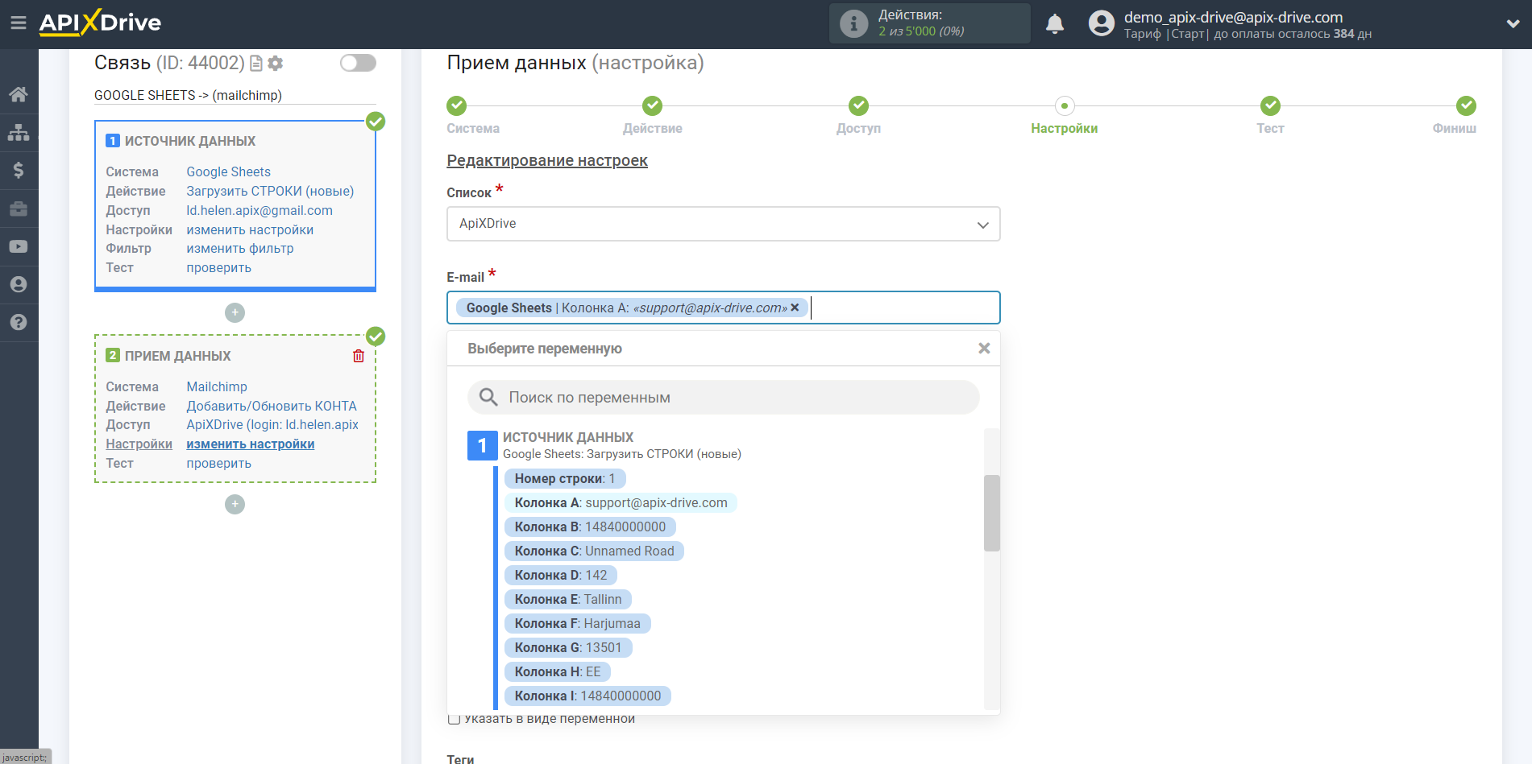Open the connection settings gear icon
Viewport: 1532px width, 764px height.
click(x=276, y=63)
